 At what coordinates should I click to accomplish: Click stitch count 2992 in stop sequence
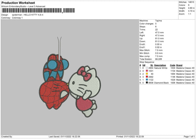151,77
